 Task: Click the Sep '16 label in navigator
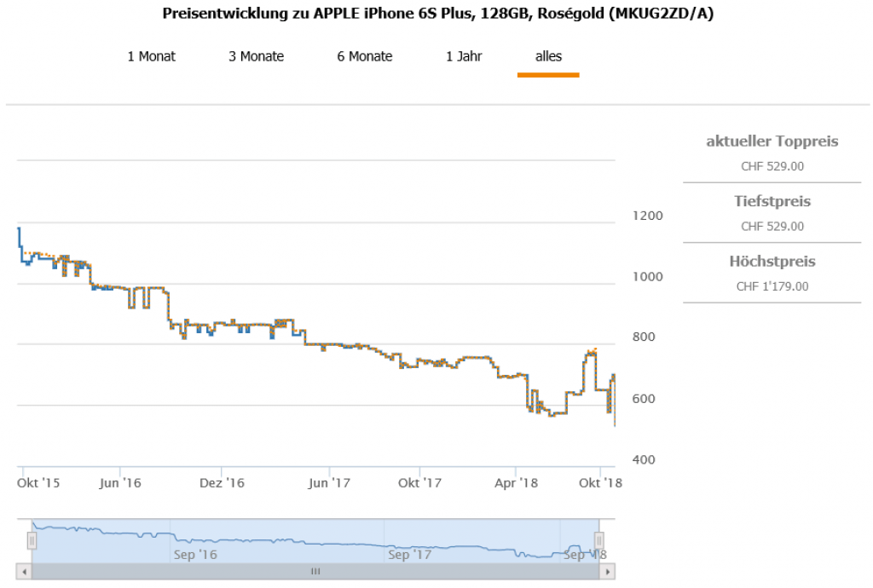pos(195,555)
